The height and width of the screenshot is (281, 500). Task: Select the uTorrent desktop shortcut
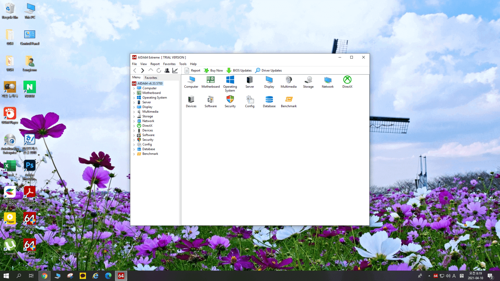[10, 247]
